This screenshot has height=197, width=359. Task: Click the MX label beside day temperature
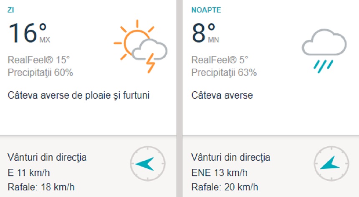(45, 40)
